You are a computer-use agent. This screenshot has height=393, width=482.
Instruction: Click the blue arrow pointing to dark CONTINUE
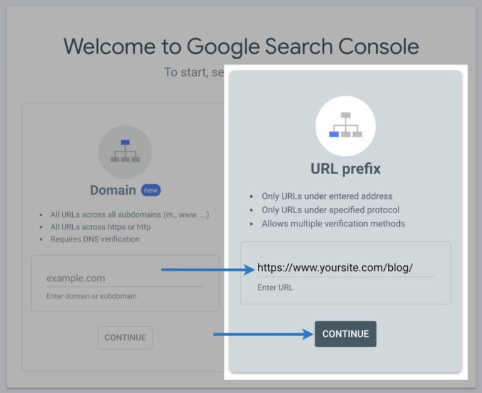click(263, 335)
